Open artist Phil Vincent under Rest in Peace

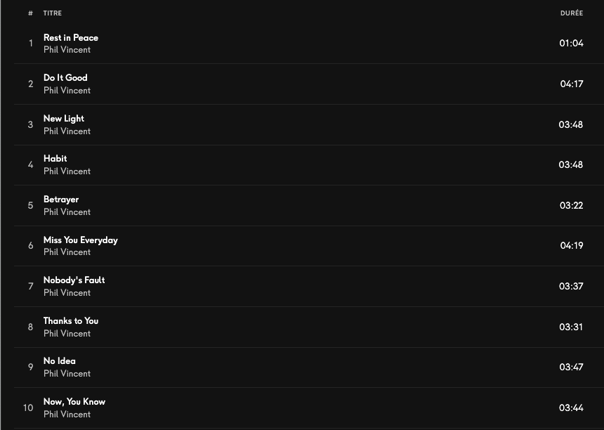coord(67,50)
